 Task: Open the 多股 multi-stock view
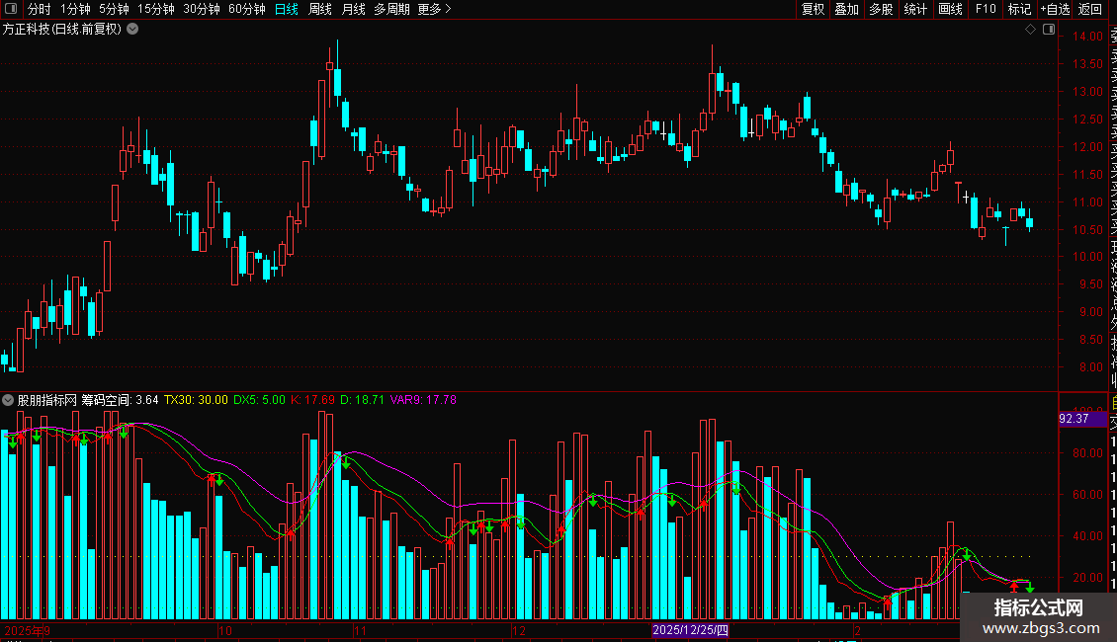coord(881,9)
